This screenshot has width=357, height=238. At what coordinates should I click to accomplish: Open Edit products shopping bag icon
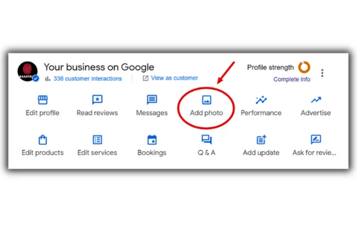pos(42,140)
